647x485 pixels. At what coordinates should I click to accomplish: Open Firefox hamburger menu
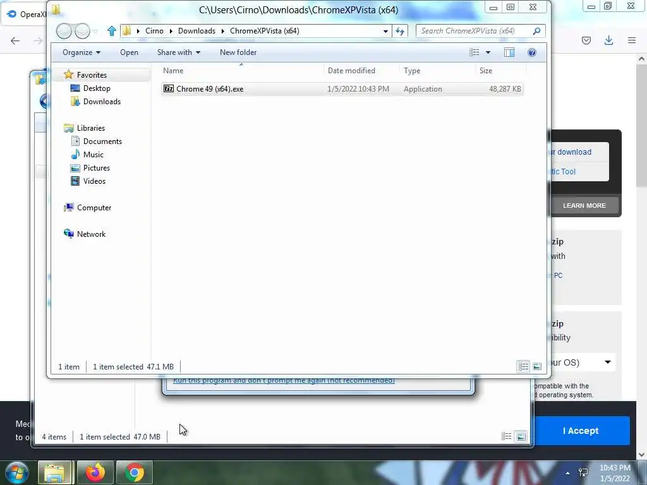632,40
